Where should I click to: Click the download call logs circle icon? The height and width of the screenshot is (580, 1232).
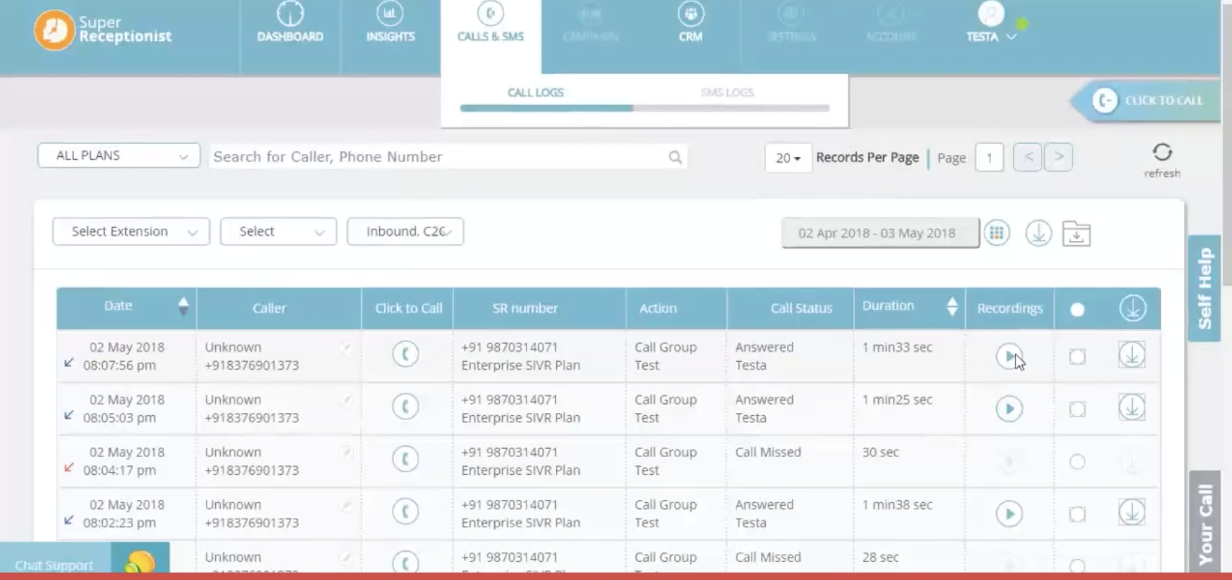pyautogui.click(x=1039, y=233)
